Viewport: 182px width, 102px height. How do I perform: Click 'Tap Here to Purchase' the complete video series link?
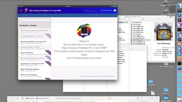[x=98, y=76]
